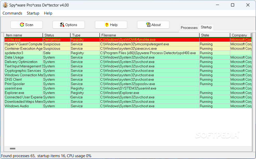Sort by the Item name column header
The image size is (256, 159).
pyautogui.click(x=23, y=35)
